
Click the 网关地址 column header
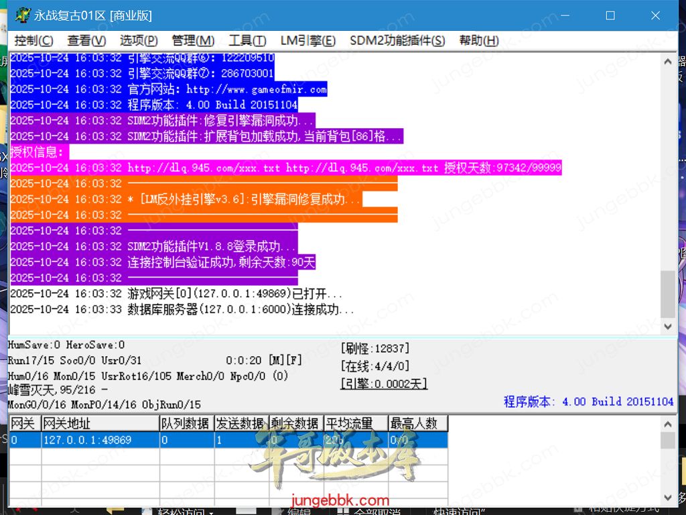(100, 424)
